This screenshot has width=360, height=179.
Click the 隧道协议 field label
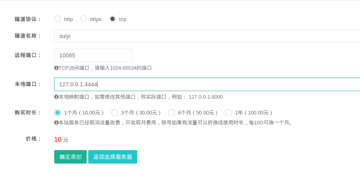28,19
